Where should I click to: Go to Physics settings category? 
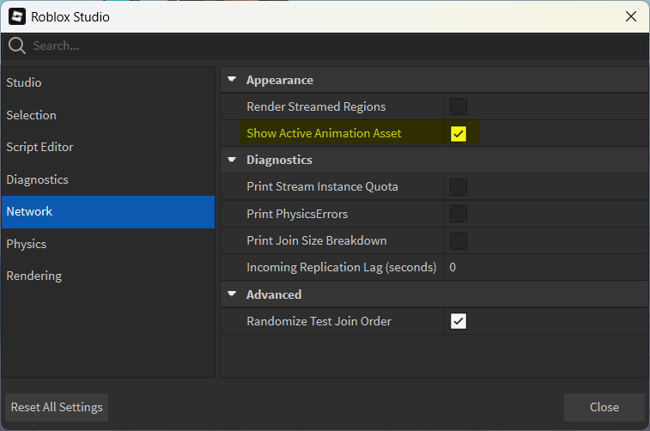pos(26,244)
